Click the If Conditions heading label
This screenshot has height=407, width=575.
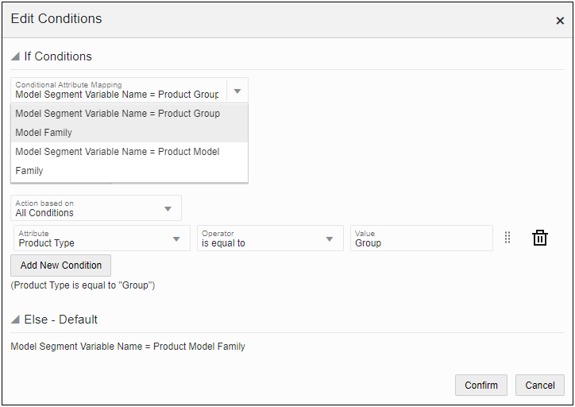58,56
